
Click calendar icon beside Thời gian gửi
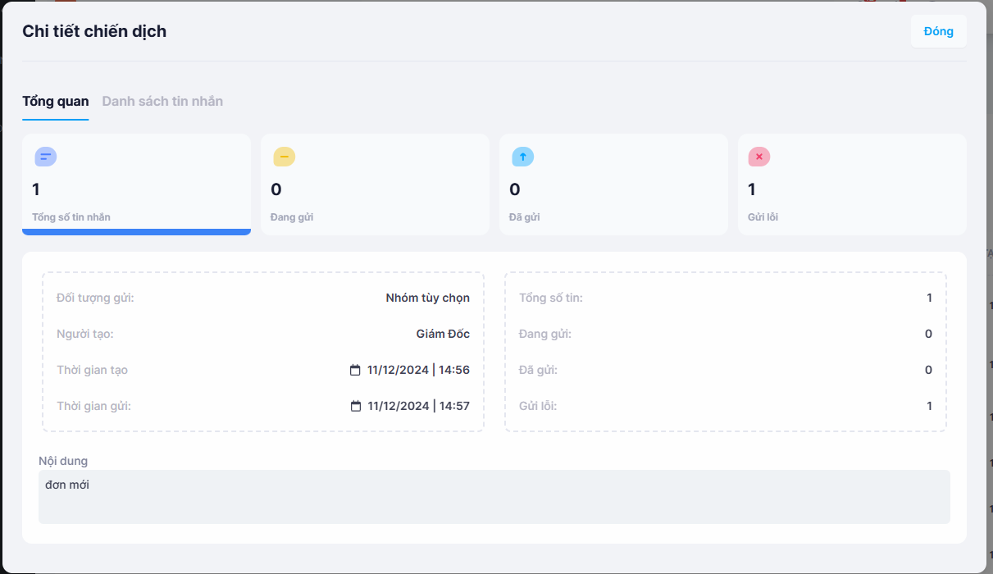(x=355, y=406)
